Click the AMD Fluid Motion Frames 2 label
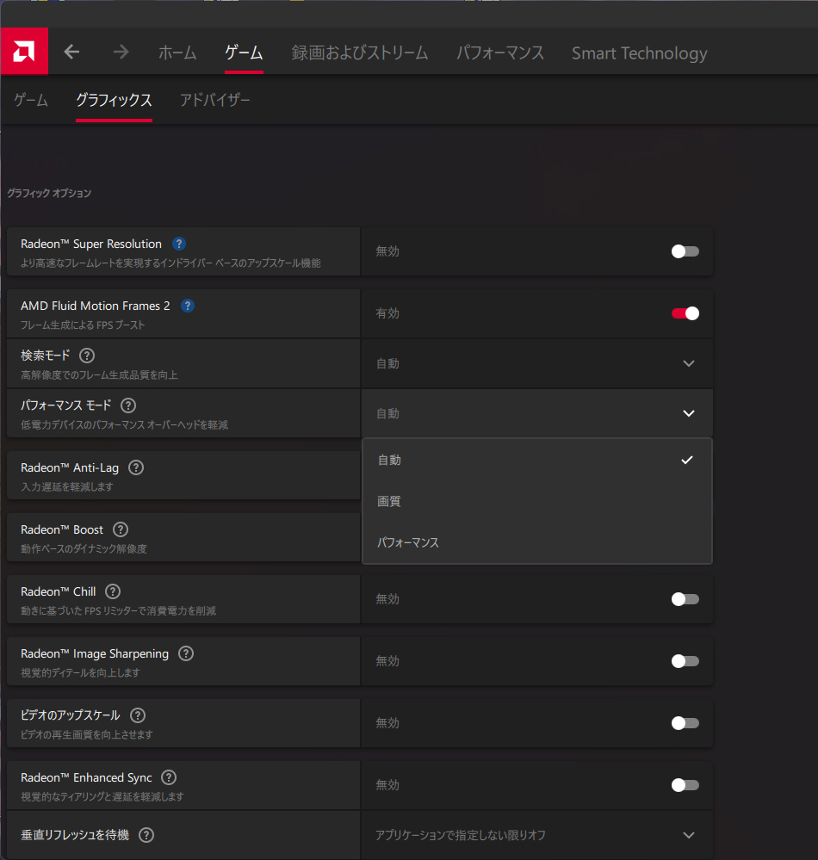The width and height of the screenshot is (818, 860). pos(96,306)
